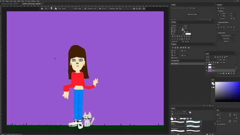The width and height of the screenshot is (240, 135).
Task: Open Layers filter kind dropdown
Action: click(210, 57)
